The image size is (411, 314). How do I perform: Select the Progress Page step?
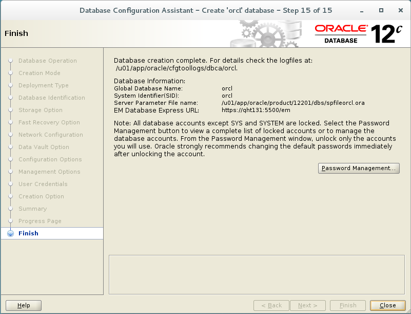pyautogui.click(x=40, y=221)
